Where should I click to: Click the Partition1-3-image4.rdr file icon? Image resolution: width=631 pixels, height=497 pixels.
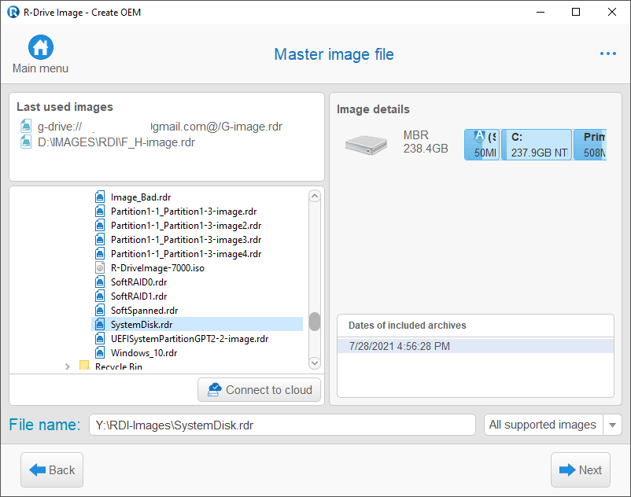(100, 254)
